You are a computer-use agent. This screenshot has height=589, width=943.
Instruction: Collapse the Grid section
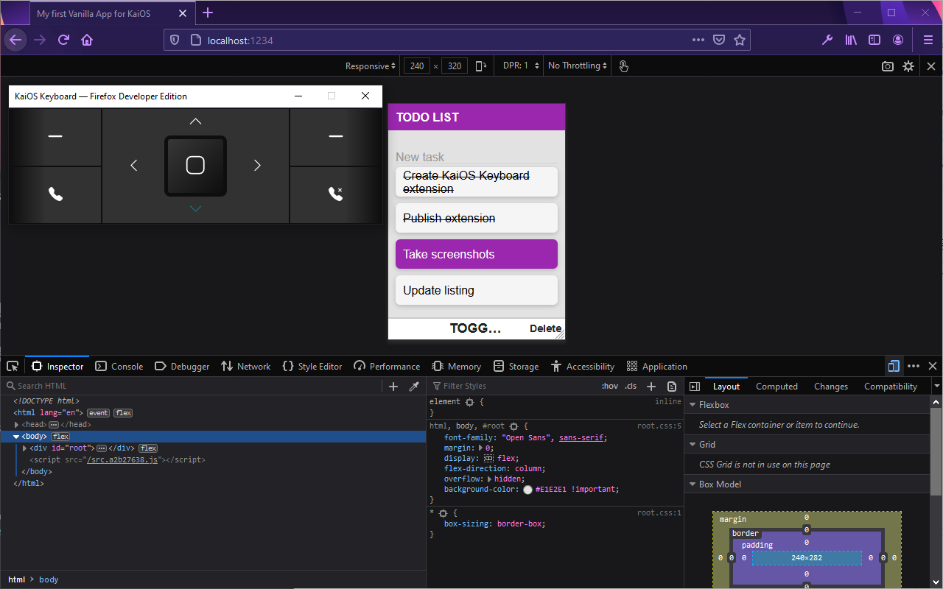point(693,445)
